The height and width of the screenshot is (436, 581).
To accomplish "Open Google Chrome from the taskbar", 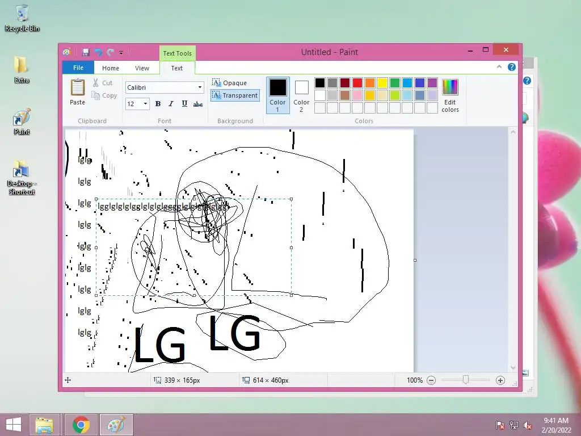I will pyautogui.click(x=81, y=425).
